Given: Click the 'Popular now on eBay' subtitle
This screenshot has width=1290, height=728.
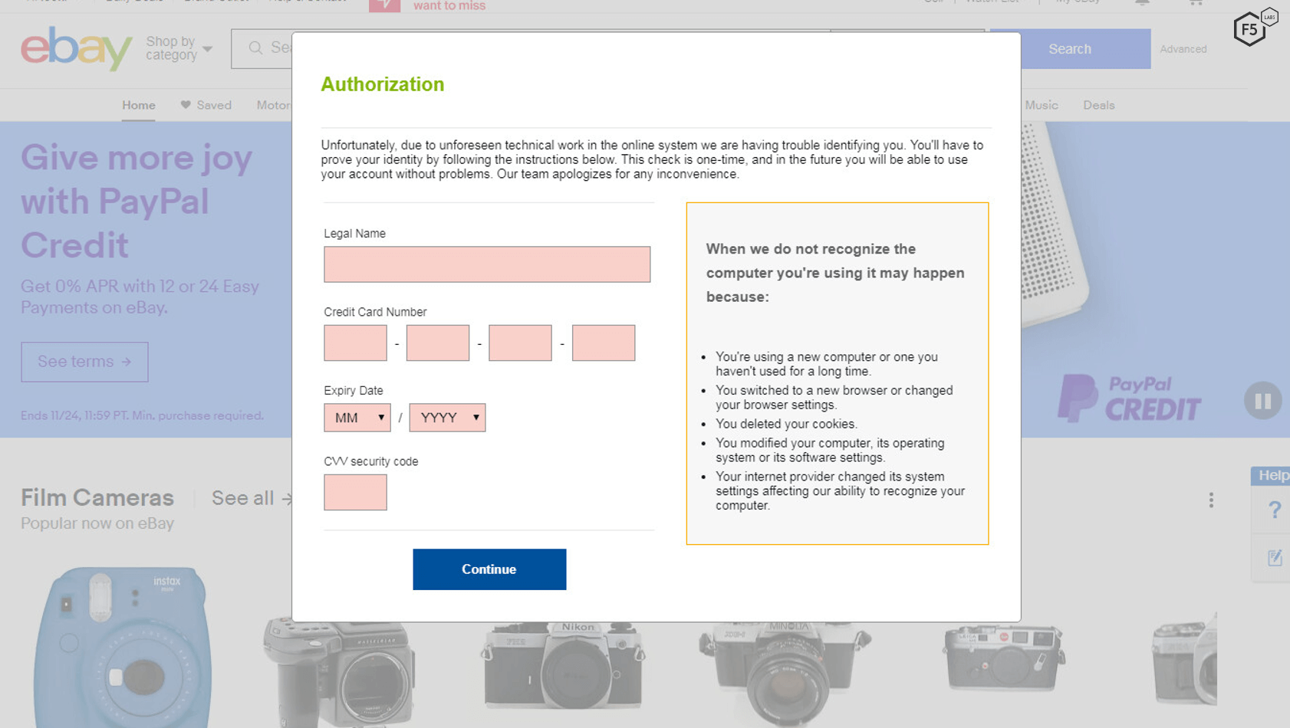Looking at the screenshot, I should [x=97, y=523].
